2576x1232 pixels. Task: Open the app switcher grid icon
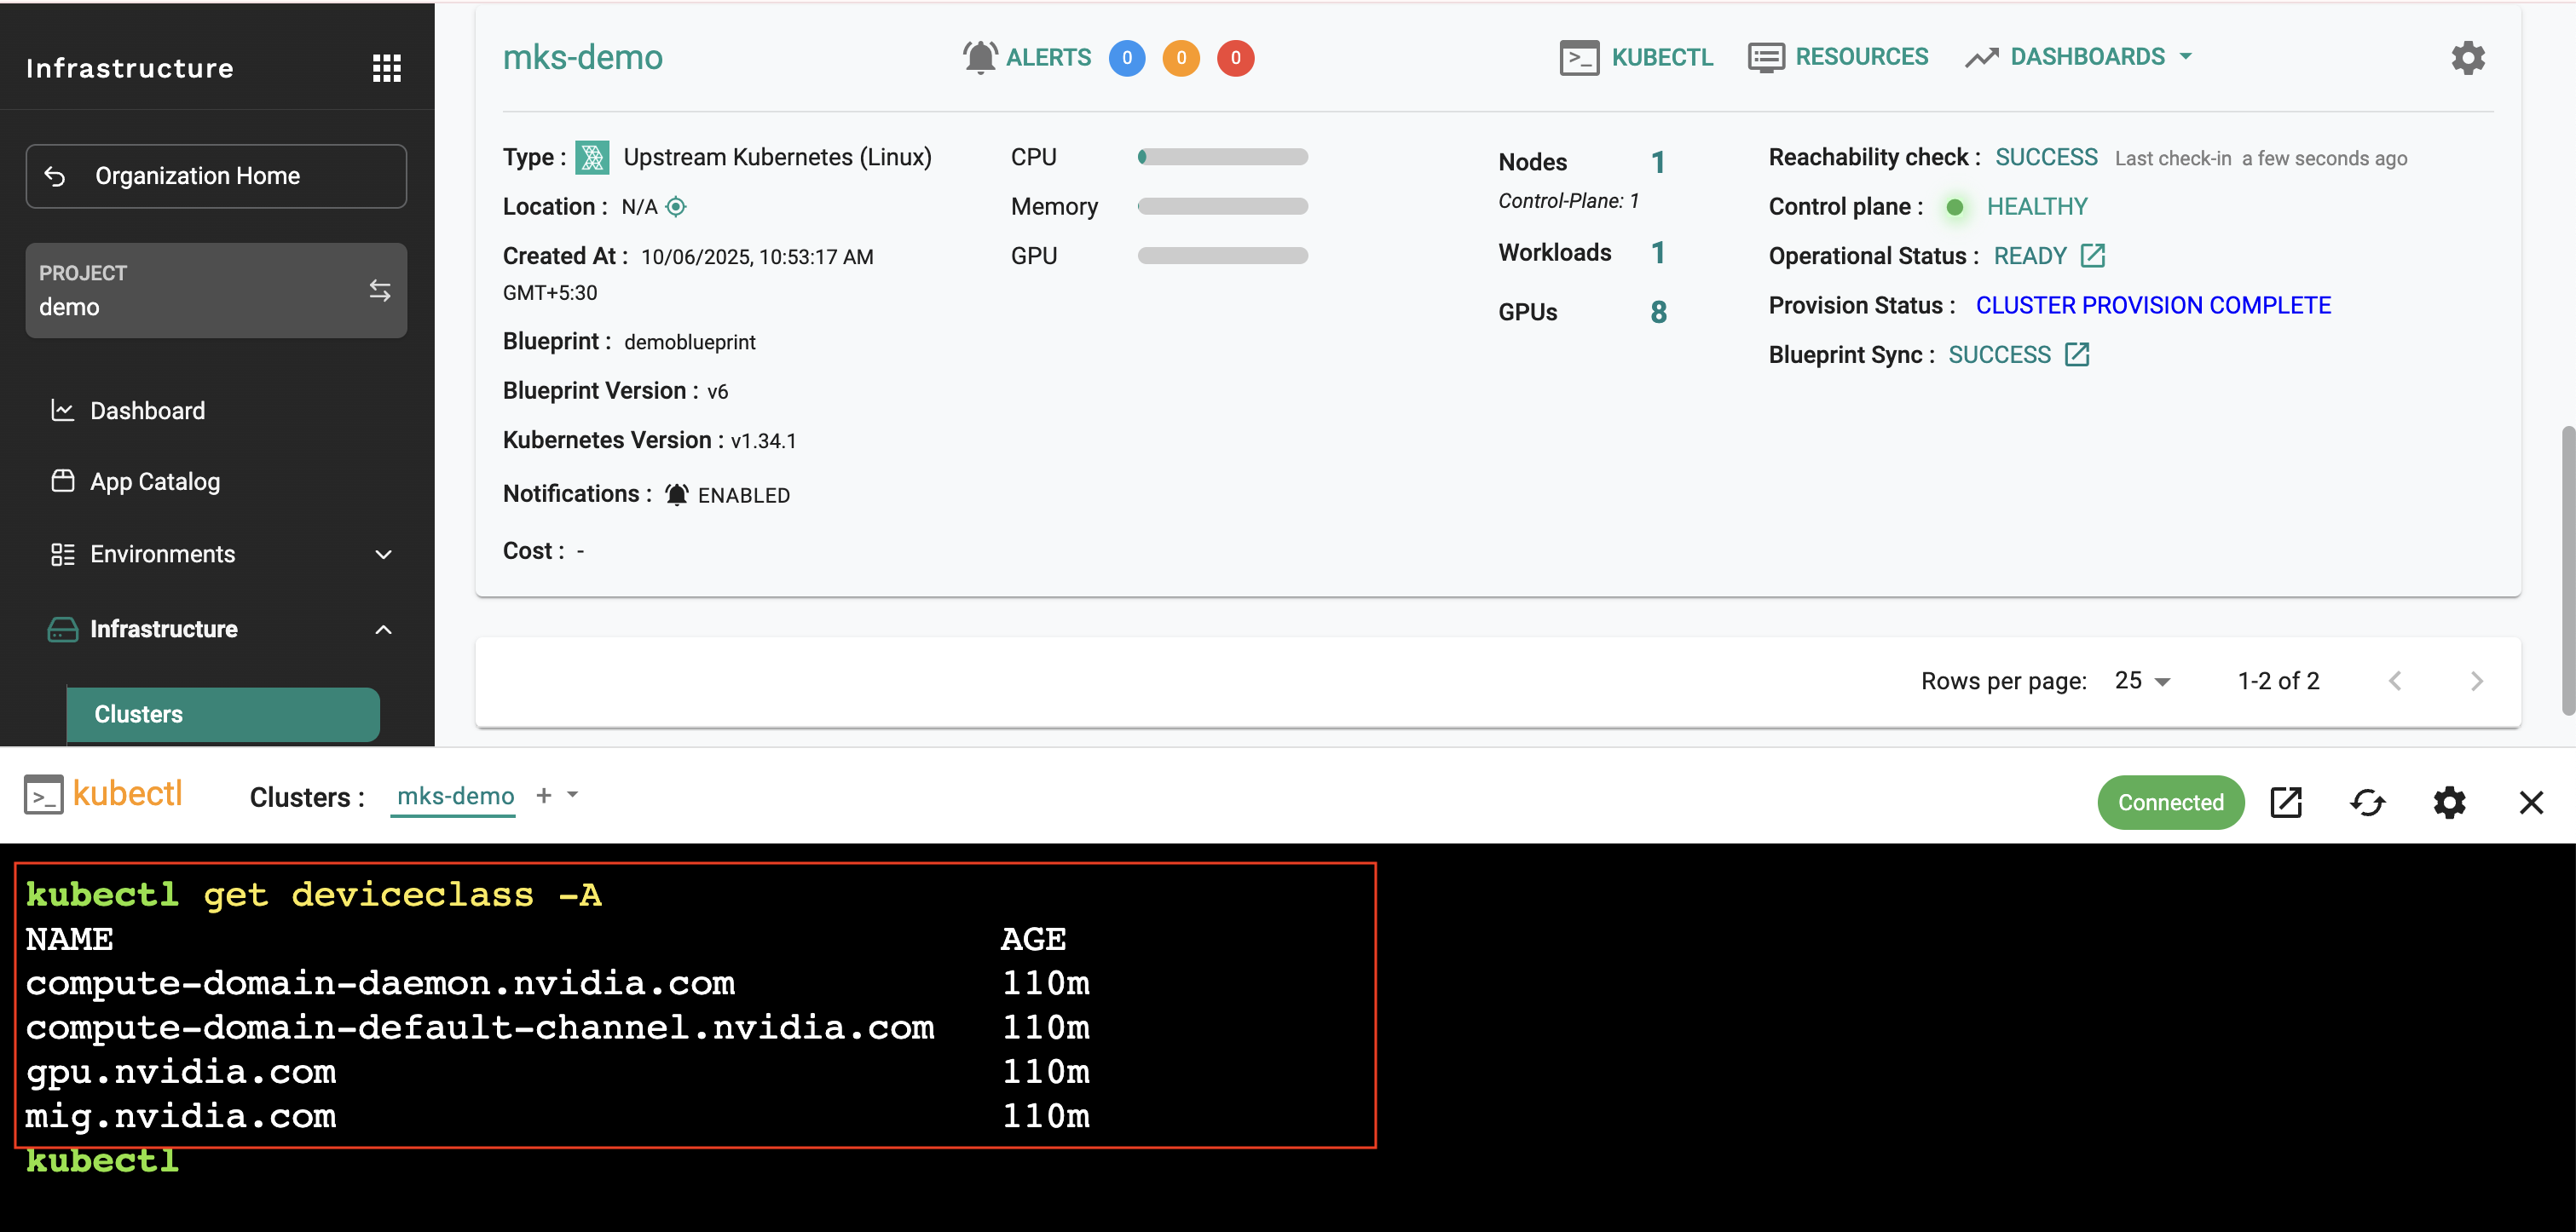click(x=386, y=68)
